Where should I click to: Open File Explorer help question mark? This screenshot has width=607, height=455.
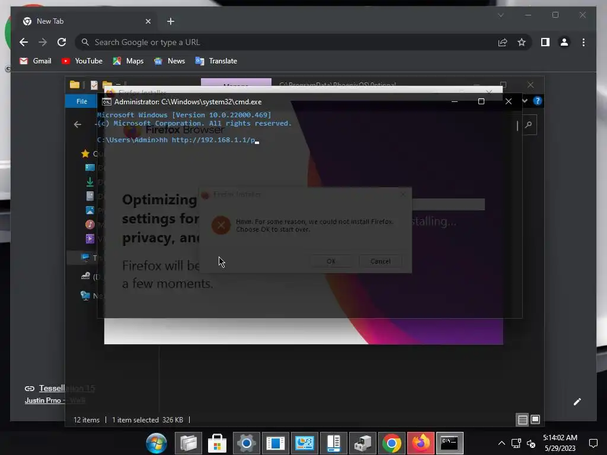coord(537,101)
